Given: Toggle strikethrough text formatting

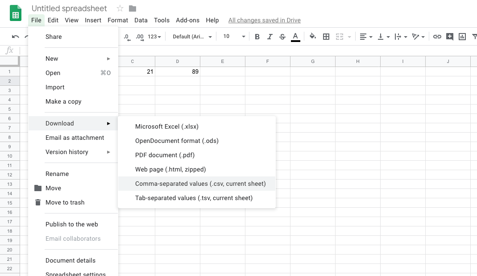Looking at the screenshot, I should [282, 37].
